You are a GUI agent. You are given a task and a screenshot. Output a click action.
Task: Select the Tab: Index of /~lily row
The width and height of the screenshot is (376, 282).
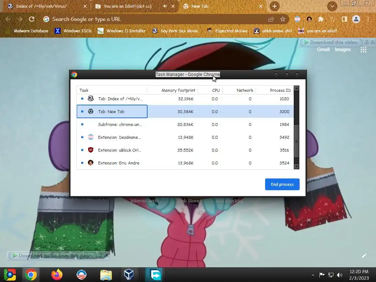(x=185, y=99)
